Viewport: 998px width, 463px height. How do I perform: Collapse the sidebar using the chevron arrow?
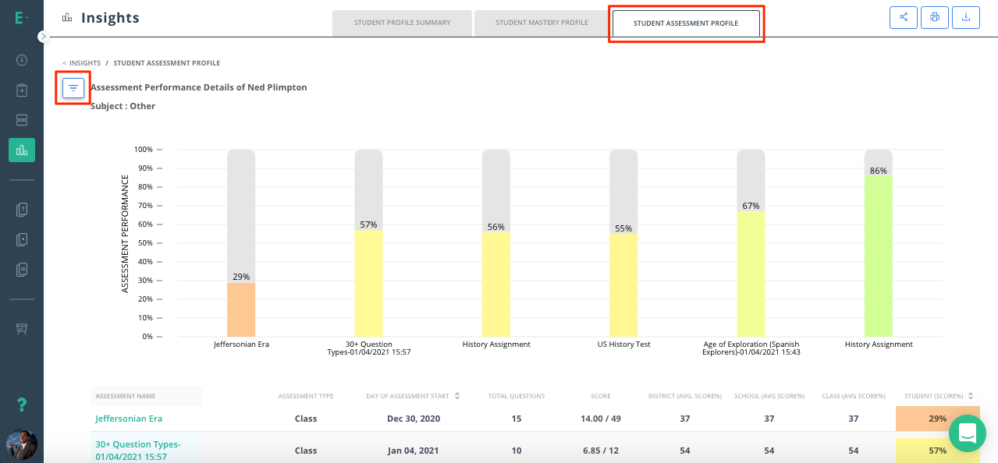(x=44, y=36)
